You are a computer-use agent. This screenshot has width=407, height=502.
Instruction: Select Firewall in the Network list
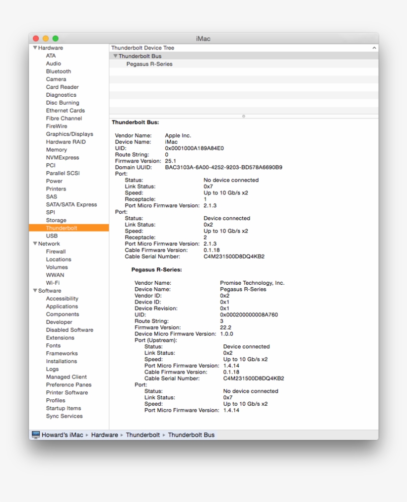coord(56,251)
